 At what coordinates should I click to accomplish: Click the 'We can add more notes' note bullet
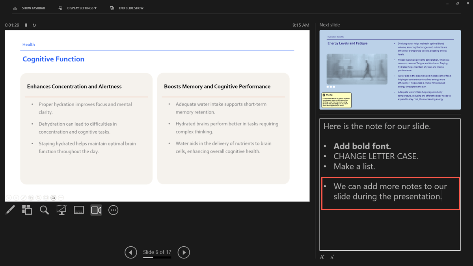pos(390,191)
